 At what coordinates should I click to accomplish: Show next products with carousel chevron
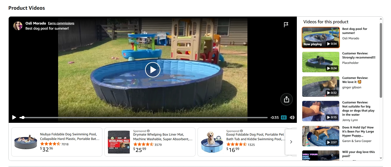pyautogui.click(x=291, y=142)
